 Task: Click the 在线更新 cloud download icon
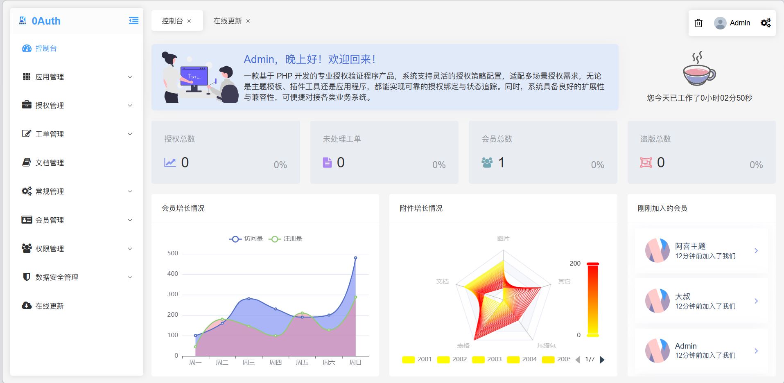coord(27,305)
